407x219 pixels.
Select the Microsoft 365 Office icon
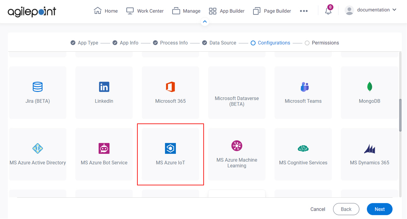(x=171, y=87)
